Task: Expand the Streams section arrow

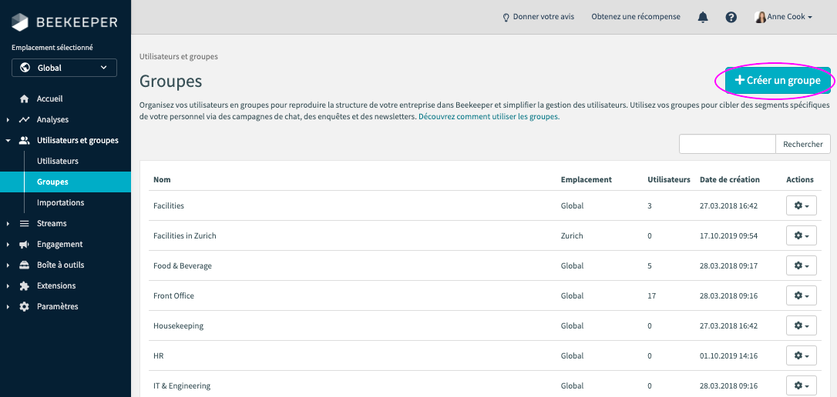Action: tap(8, 224)
